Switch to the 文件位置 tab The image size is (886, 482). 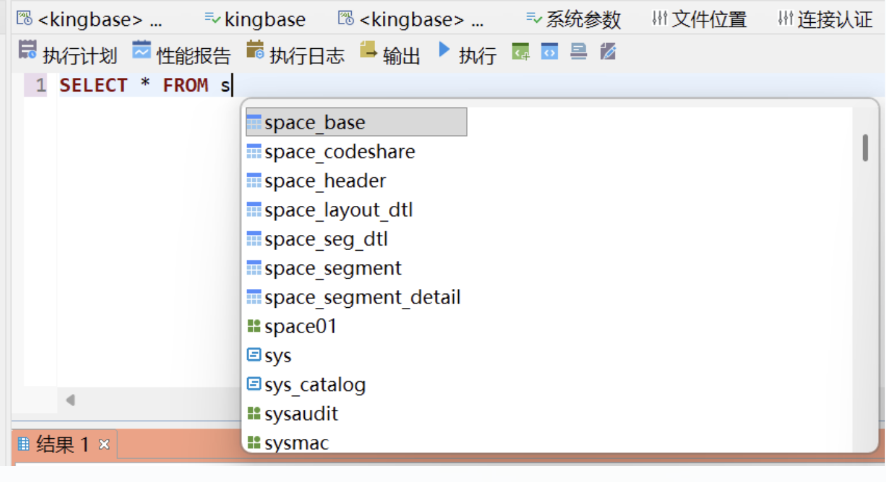point(700,20)
